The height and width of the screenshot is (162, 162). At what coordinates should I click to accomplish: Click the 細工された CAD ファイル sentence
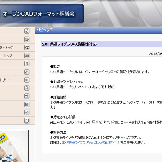point(106,122)
